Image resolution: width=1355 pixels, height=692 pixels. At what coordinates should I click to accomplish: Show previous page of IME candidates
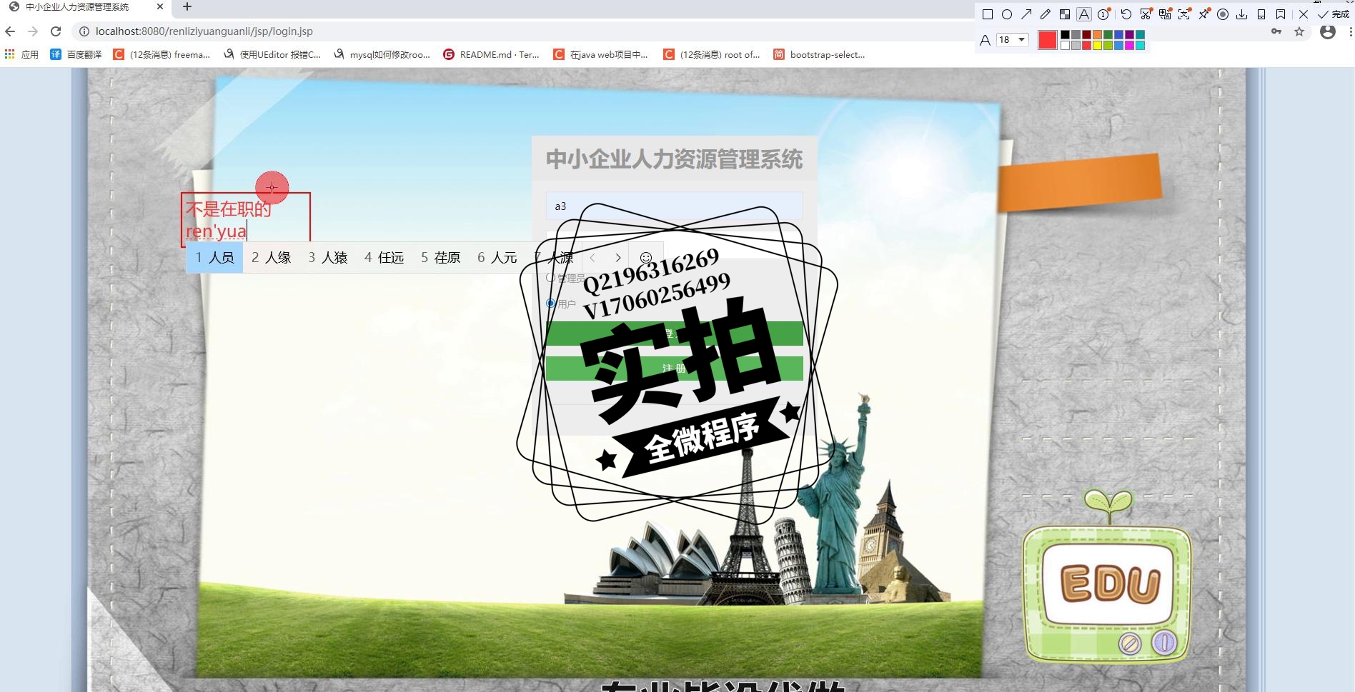click(x=592, y=258)
